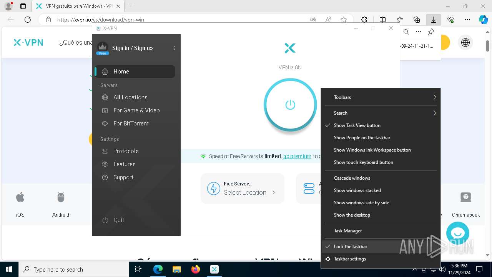492x277 pixels.
Task: Click Sign in / Sign up
Action: click(x=132, y=48)
